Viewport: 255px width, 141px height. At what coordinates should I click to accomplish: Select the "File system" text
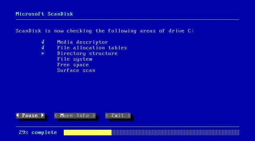[75, 59]
